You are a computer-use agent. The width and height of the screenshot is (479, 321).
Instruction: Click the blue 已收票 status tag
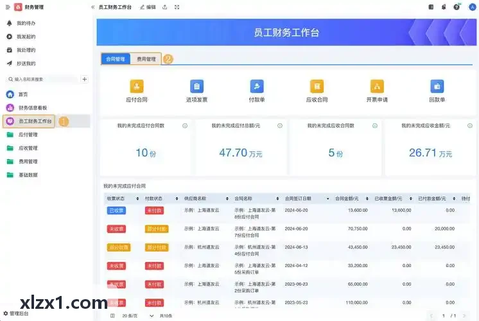tap(116, 211)
